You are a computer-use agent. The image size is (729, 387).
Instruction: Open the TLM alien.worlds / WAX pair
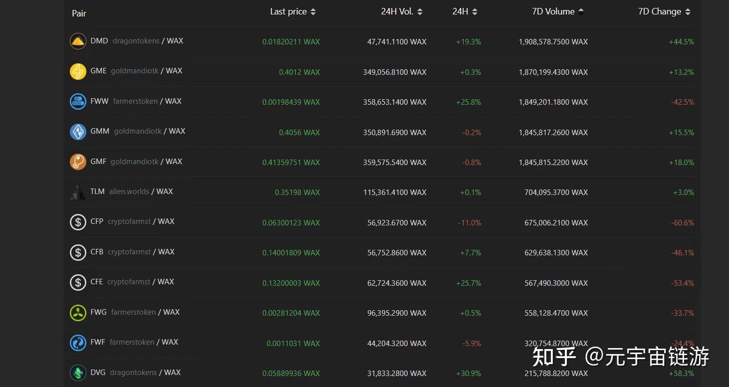coord(131,192)
